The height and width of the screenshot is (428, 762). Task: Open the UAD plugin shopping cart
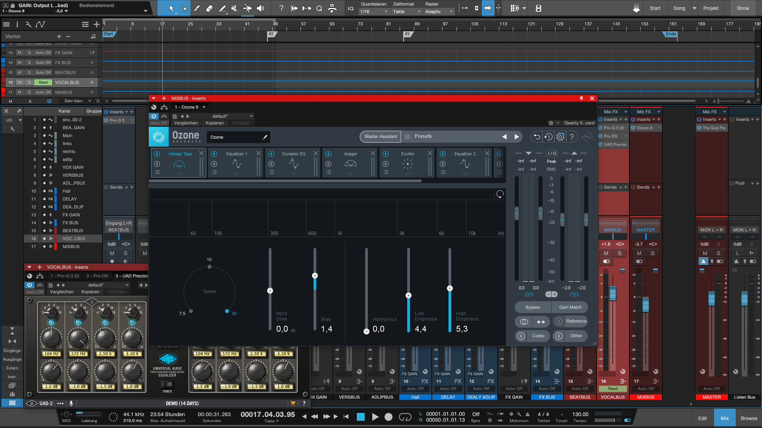293,403
